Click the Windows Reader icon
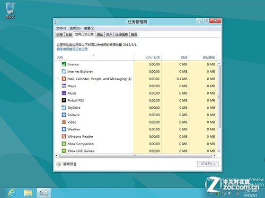 point(64,136)
